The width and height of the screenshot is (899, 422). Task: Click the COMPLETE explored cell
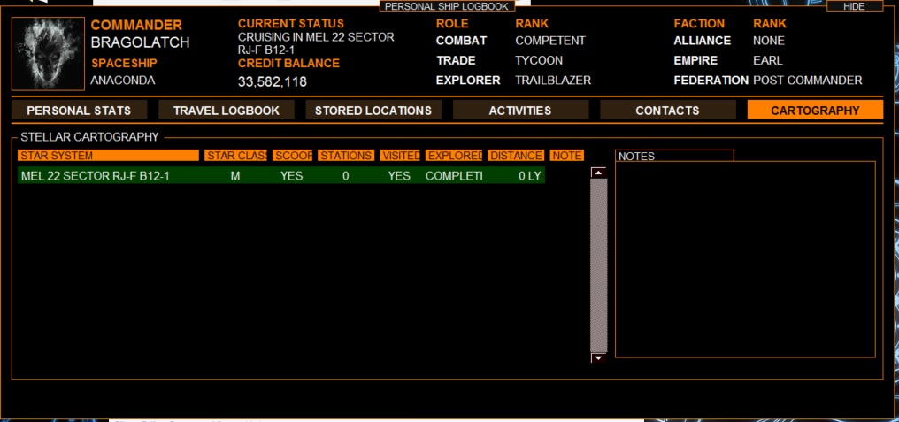[454, 176]
